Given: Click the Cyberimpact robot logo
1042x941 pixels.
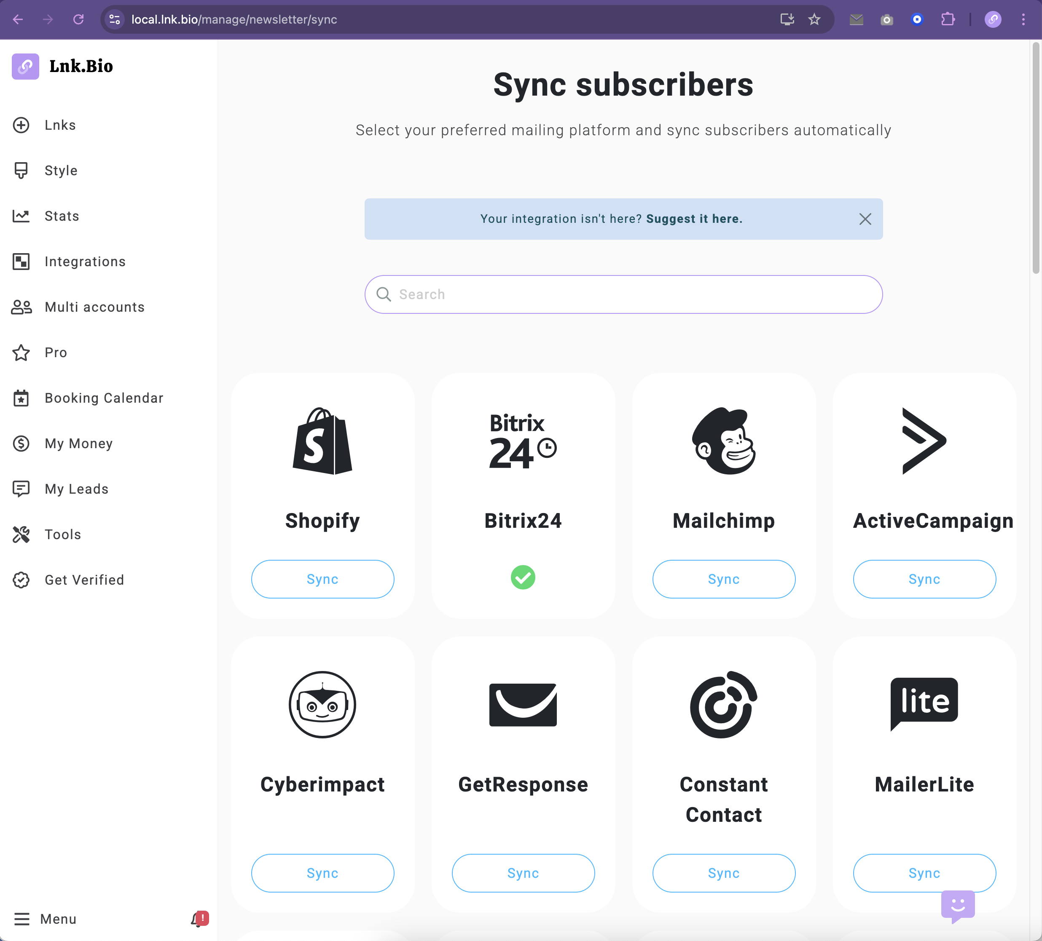Looking at the screenshot, I should [x=322, y=704].
